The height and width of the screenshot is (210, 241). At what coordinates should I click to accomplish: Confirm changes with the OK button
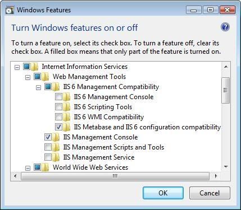point(163,193)
